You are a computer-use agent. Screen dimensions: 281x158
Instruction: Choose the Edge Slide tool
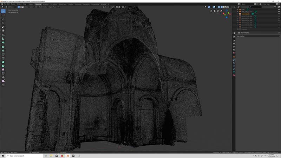tap(3, 73)
